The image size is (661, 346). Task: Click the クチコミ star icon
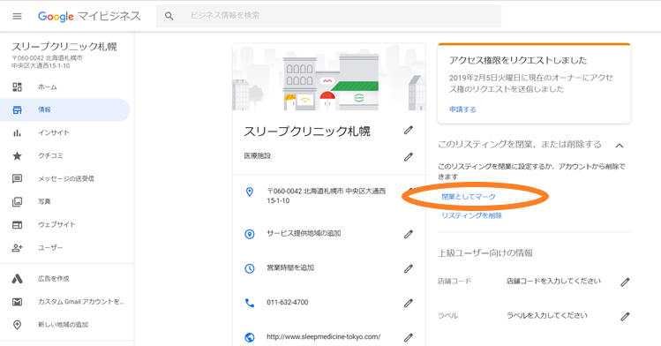pos(18,156)
